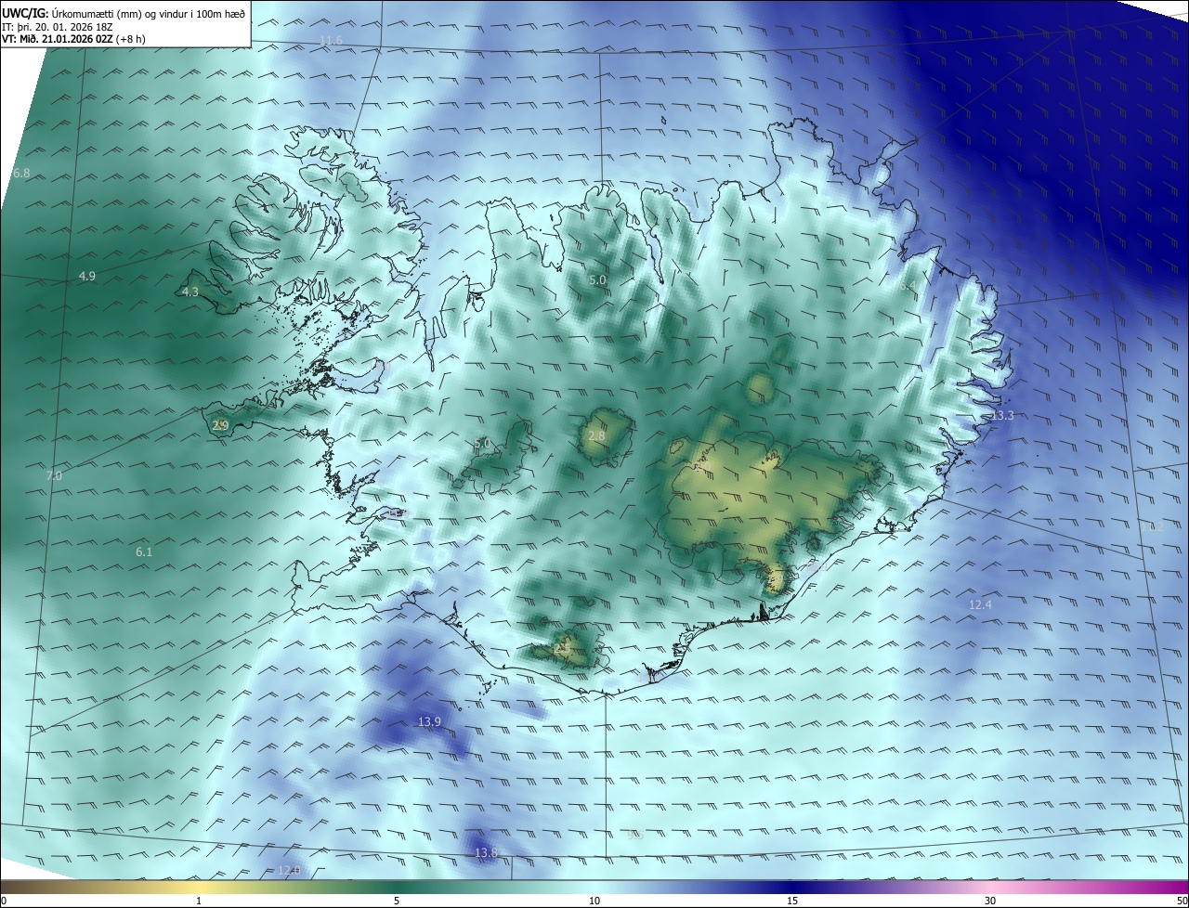Click the 11.2 value label on the map
The height and width of the screenshot is (908, 1189).
[x=1152, y=526]
